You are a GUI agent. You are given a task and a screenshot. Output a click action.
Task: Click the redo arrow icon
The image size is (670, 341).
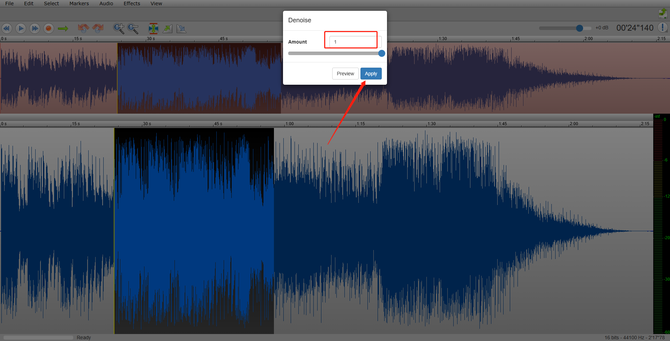(98, 28)
